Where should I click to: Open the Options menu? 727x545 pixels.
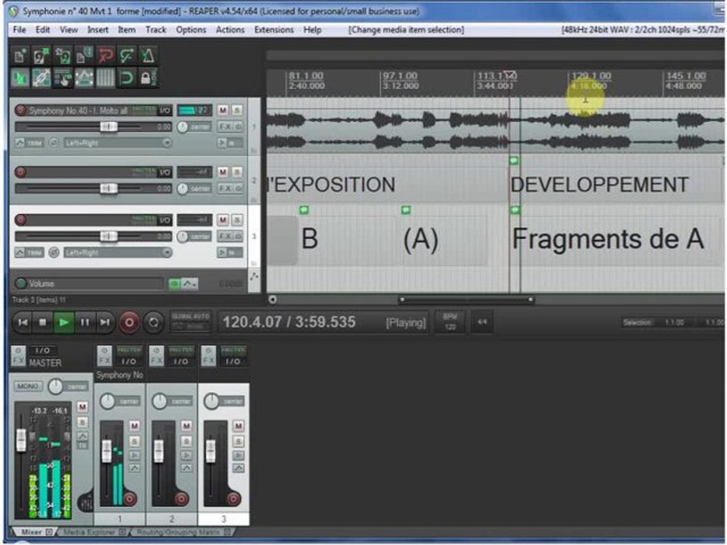191,30
